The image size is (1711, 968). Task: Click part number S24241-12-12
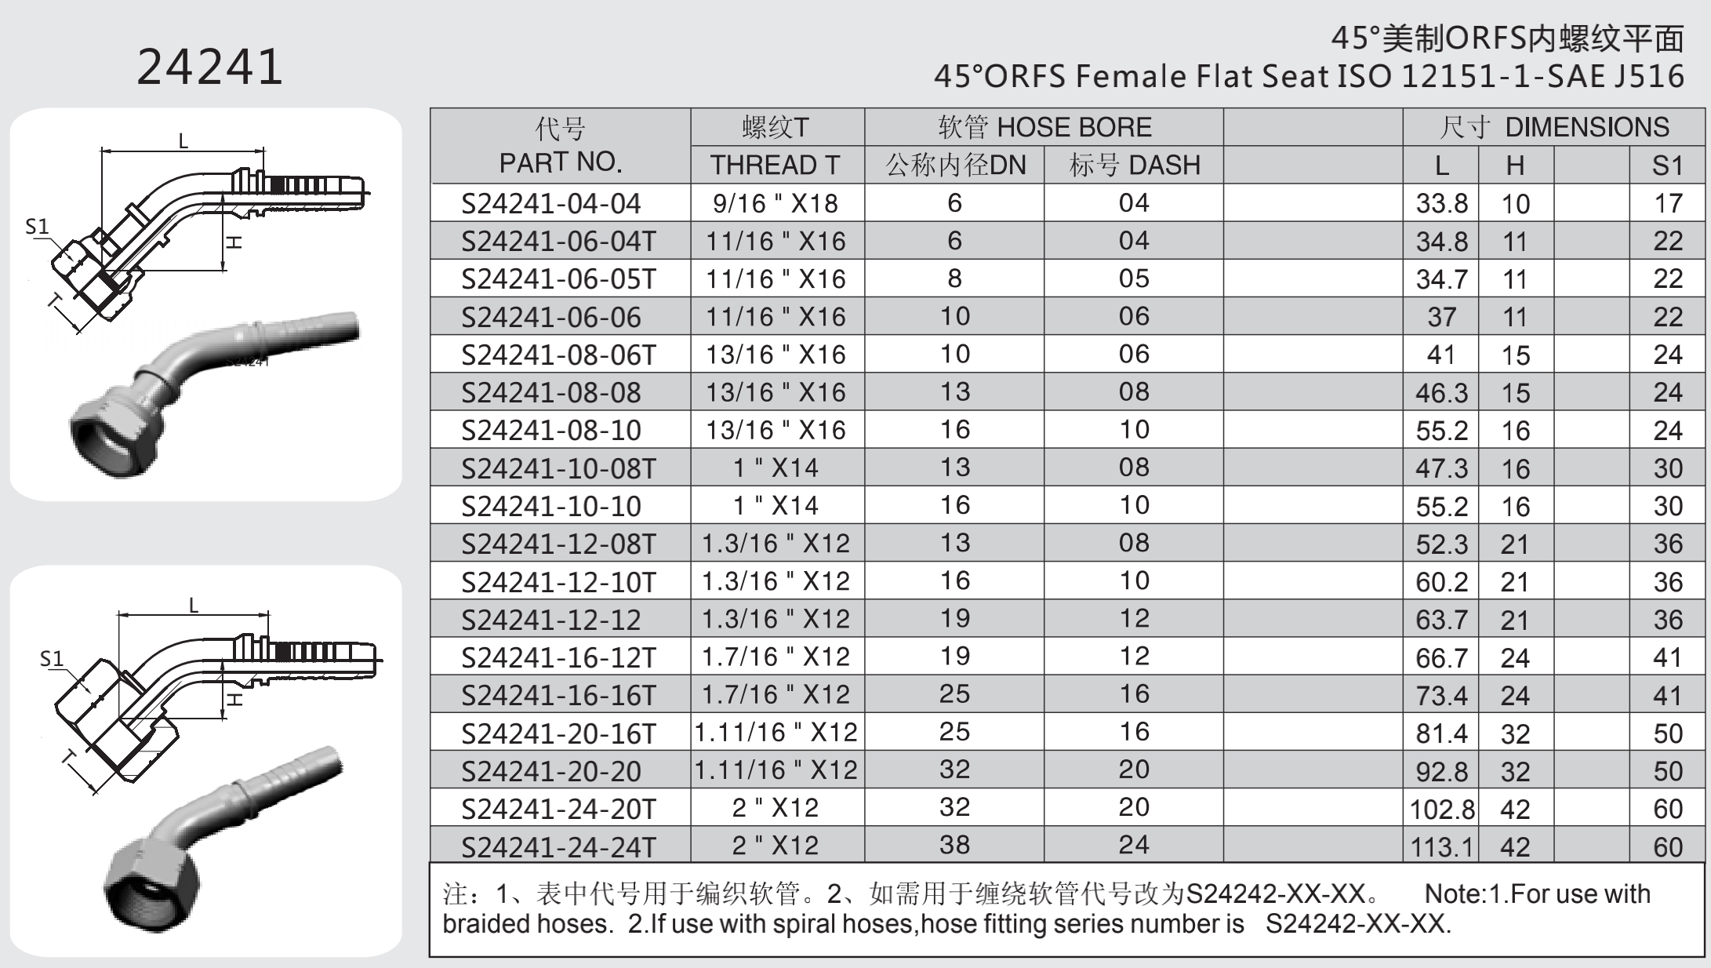pyautogui.click(x=551, y=620)
